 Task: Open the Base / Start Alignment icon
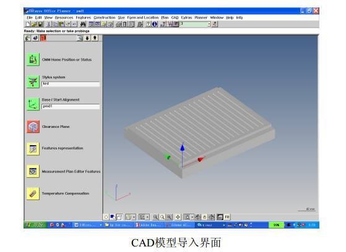coord(33,104)
